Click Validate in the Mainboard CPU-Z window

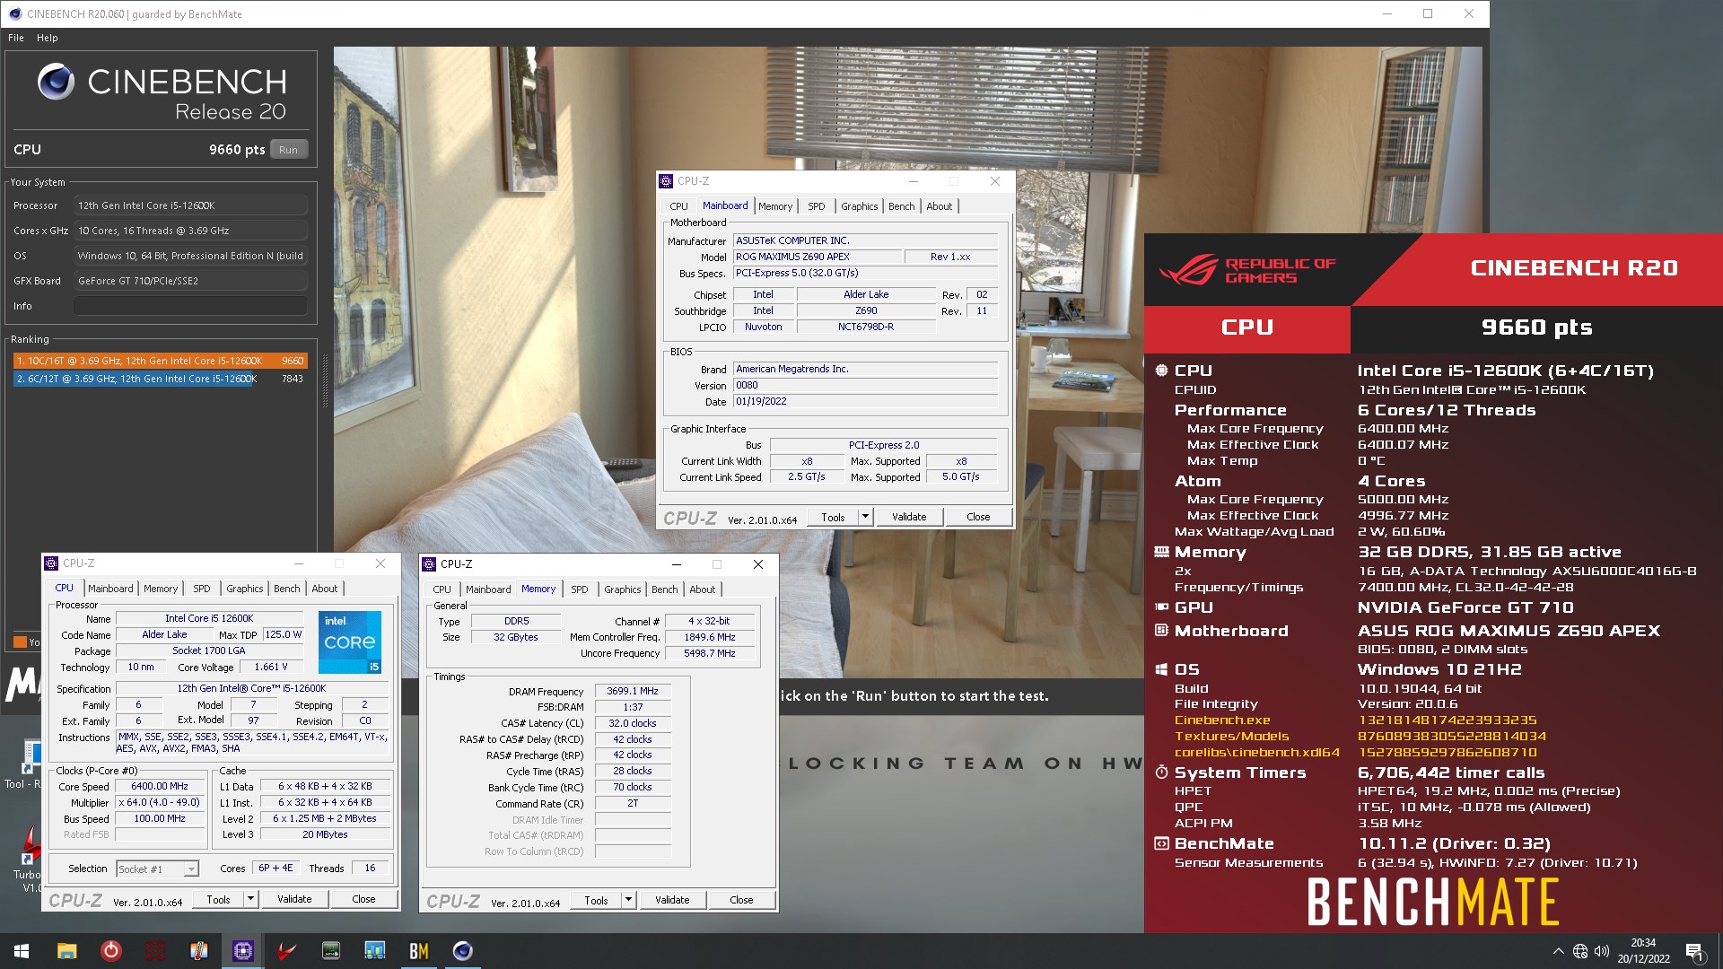coord(909,517)
